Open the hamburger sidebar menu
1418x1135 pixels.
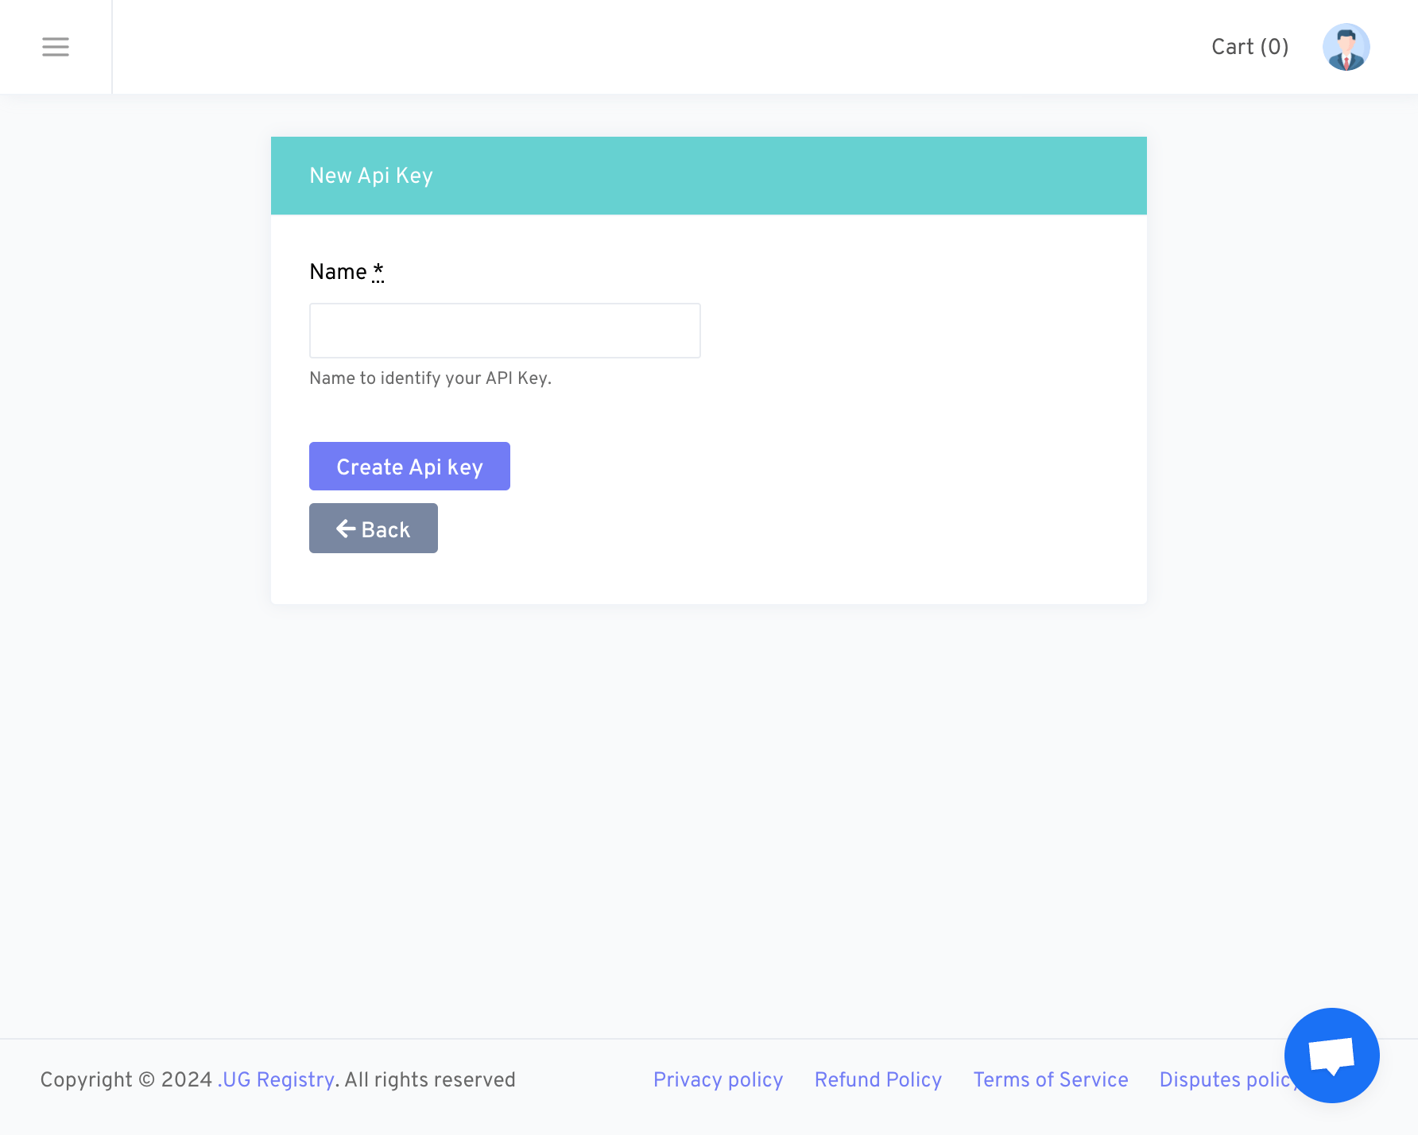(x=56, y=47)
